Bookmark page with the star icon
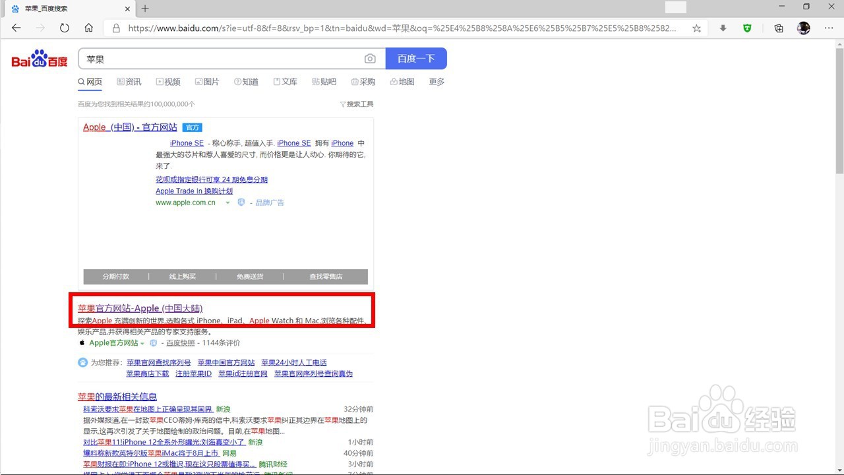 696,28
